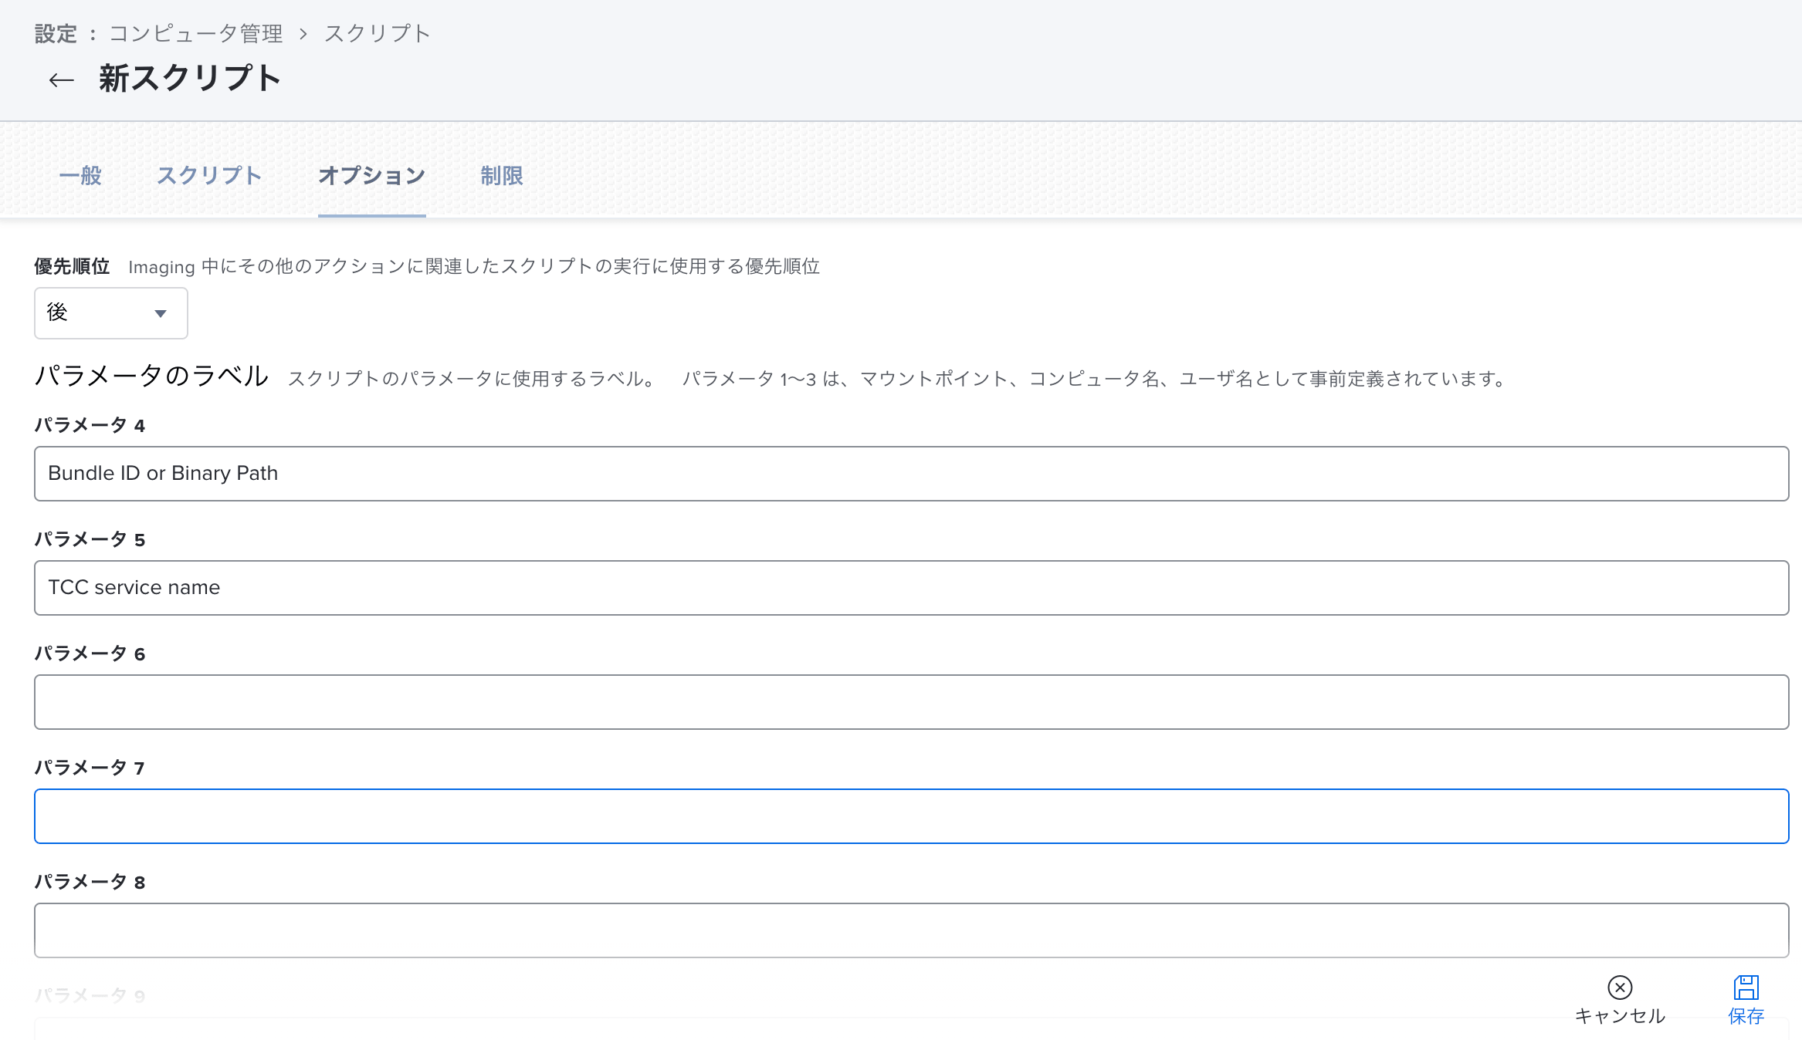Open the 制限 tab

502,176
